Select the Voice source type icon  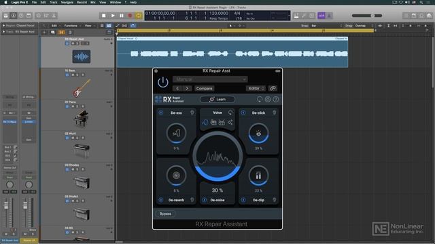click(x=205, y=122)
